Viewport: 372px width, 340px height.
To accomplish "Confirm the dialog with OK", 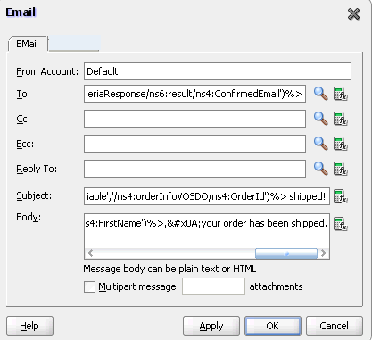I will (273, 326).
